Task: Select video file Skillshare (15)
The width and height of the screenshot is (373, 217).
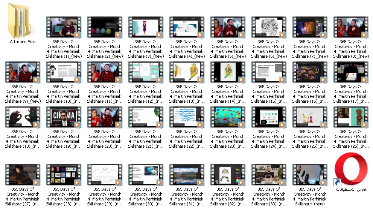Action: point(269,72)
